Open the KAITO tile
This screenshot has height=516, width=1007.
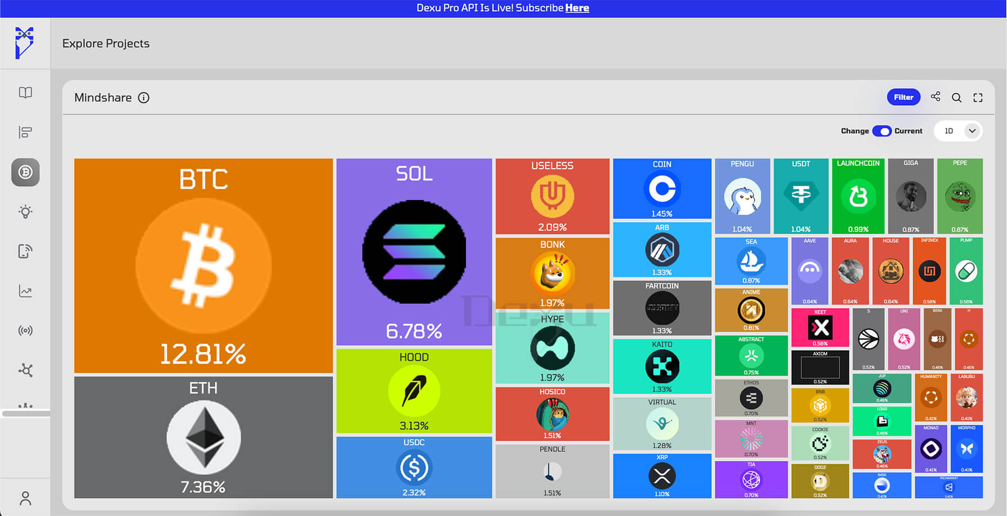[662, 366]
